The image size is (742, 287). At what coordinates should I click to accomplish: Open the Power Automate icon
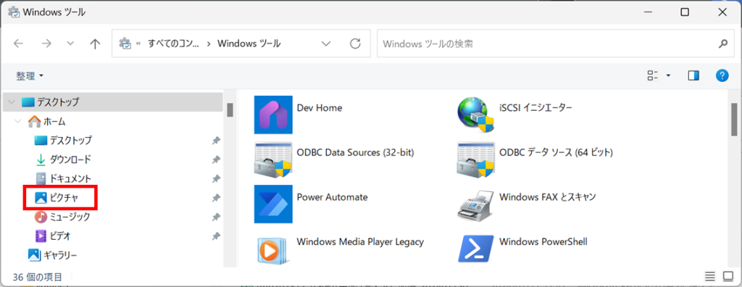pos(273,204)
